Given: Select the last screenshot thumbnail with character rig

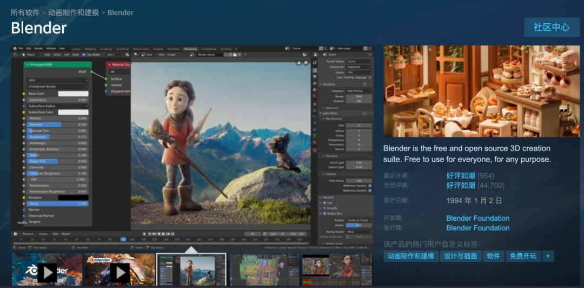Looking at the screenshot, I should coord(337,270).
